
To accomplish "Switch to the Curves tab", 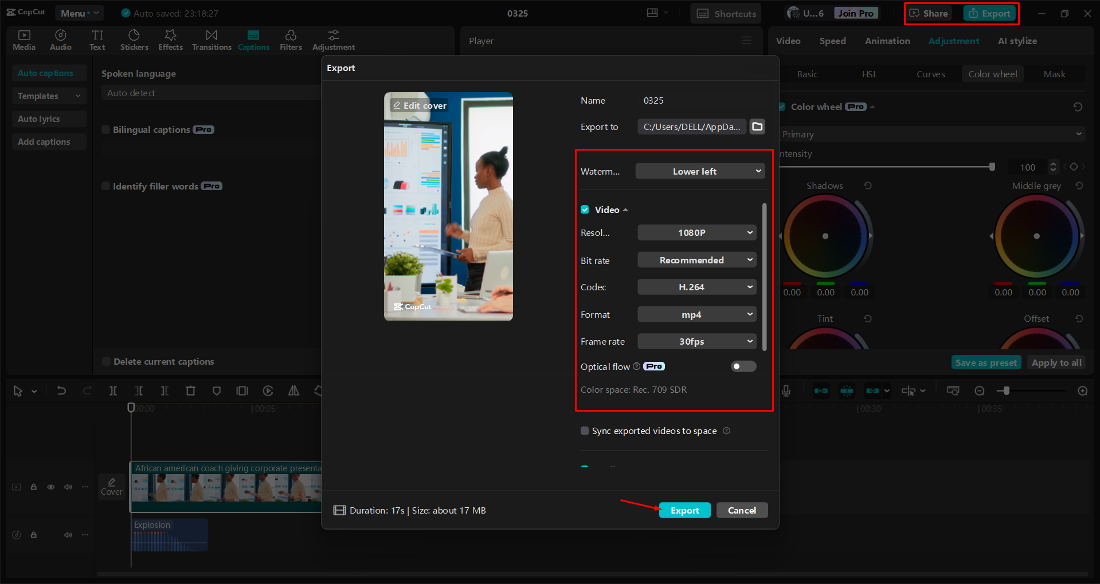I will tap(930, 74).
